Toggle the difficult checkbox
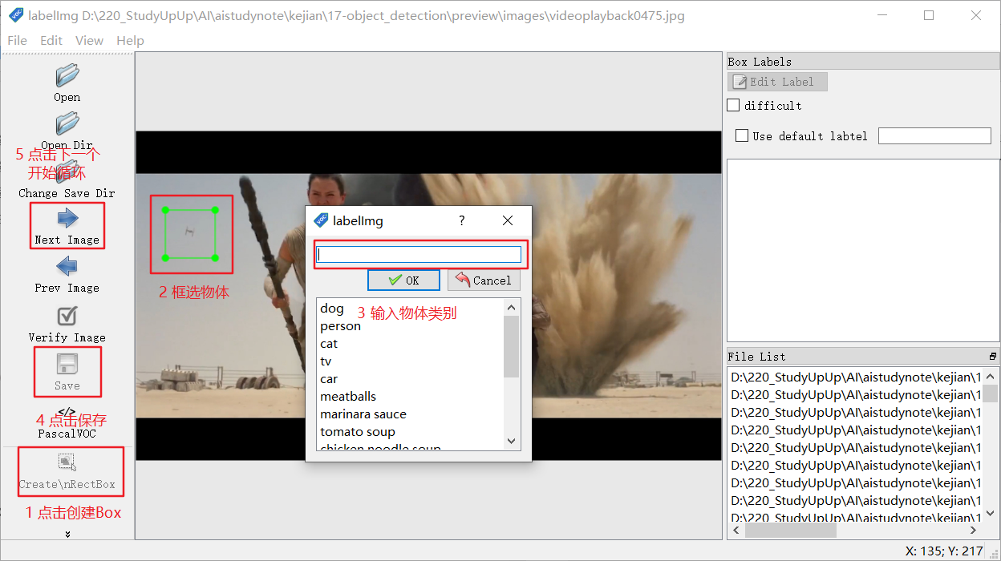 (733, 105)
